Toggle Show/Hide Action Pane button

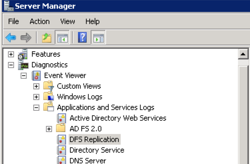click(x=98, y=37)
